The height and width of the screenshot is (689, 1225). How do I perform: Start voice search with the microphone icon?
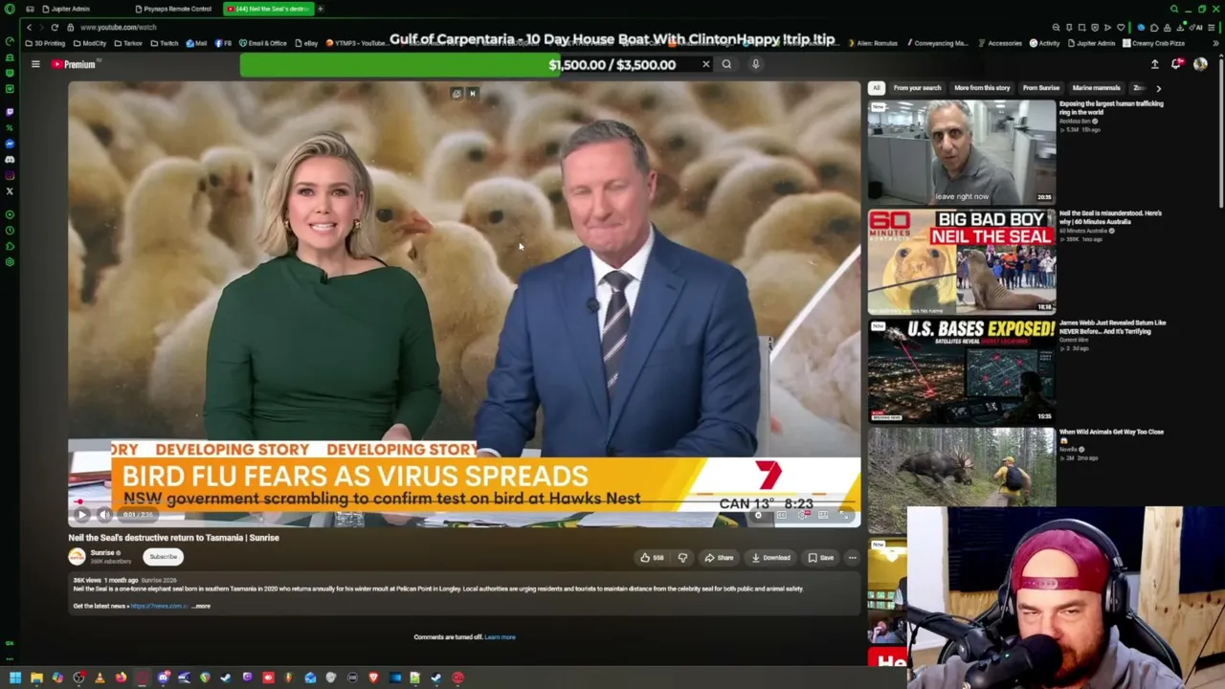[x=755, y=64]
